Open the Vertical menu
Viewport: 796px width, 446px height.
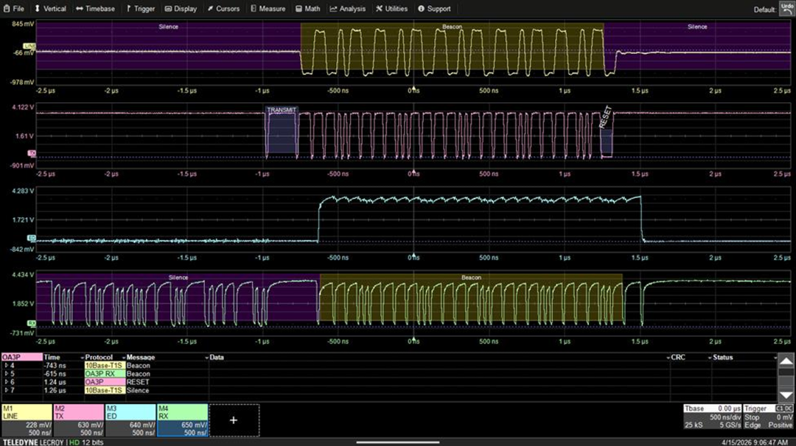(50, 9)
